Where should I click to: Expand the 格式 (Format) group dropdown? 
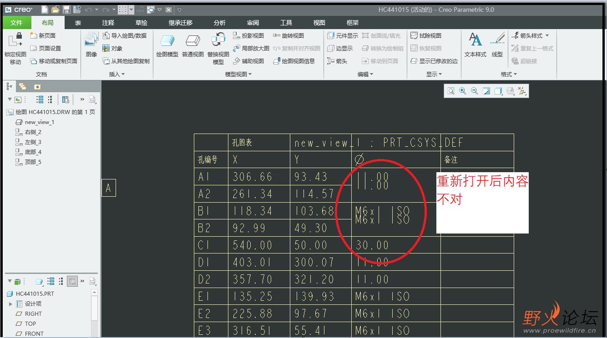point(509,74)
